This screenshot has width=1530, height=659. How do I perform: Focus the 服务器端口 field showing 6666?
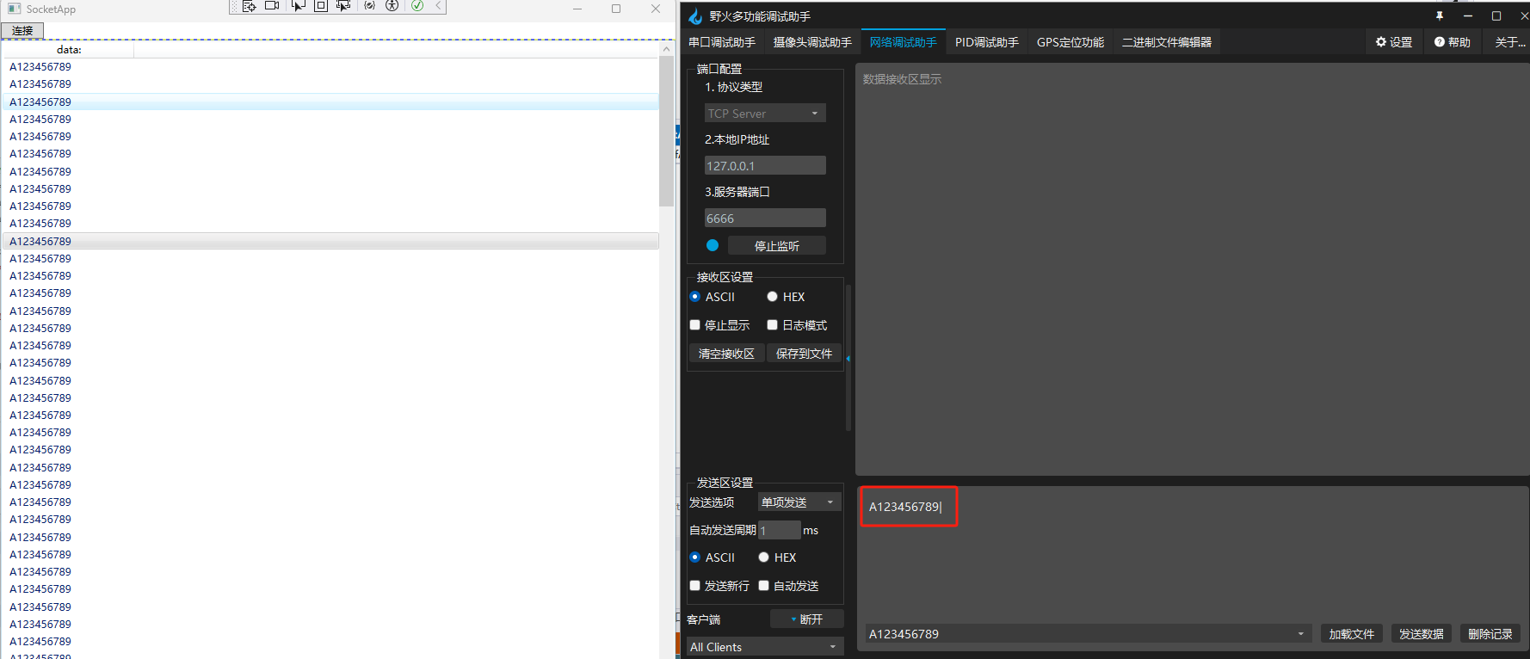click(x=765, y=219)
